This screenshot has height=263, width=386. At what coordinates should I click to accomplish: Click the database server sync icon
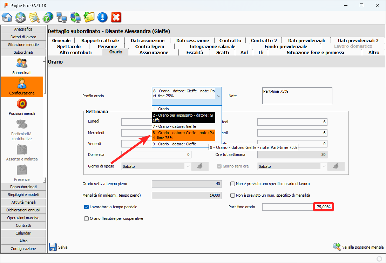[x=75, y=17]
